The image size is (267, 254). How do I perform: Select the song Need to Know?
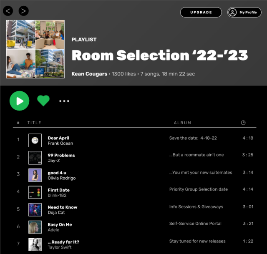click(x=63, y=207)
